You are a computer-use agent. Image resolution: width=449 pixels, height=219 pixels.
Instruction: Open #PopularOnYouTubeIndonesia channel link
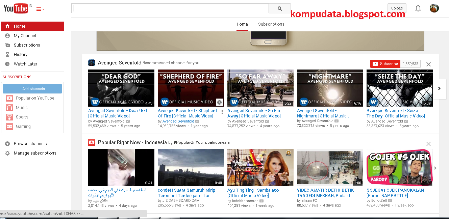tap(202, 142)
